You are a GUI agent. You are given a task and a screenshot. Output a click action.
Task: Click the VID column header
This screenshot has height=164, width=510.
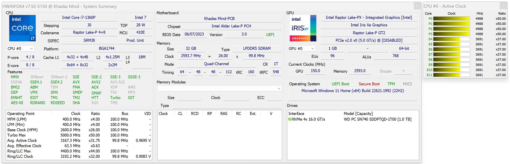click(147, 114)
